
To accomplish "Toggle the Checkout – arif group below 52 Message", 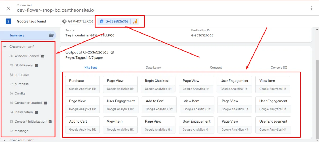I will click(5, 140).
